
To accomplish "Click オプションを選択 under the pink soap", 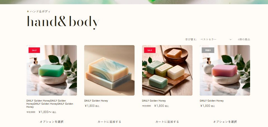I will [225, 122].
